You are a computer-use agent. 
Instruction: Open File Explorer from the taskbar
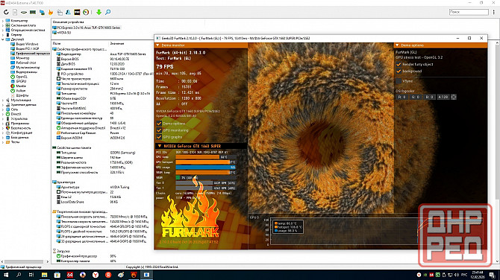coord(44,275)
